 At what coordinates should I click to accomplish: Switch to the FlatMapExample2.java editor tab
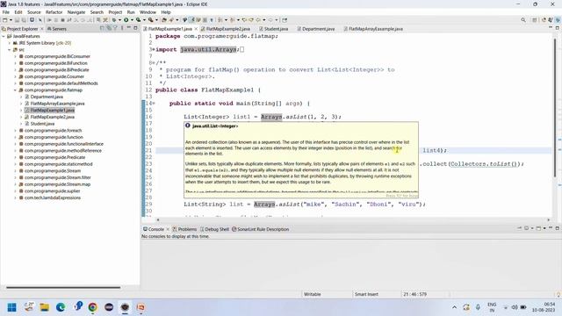(226, 29)
